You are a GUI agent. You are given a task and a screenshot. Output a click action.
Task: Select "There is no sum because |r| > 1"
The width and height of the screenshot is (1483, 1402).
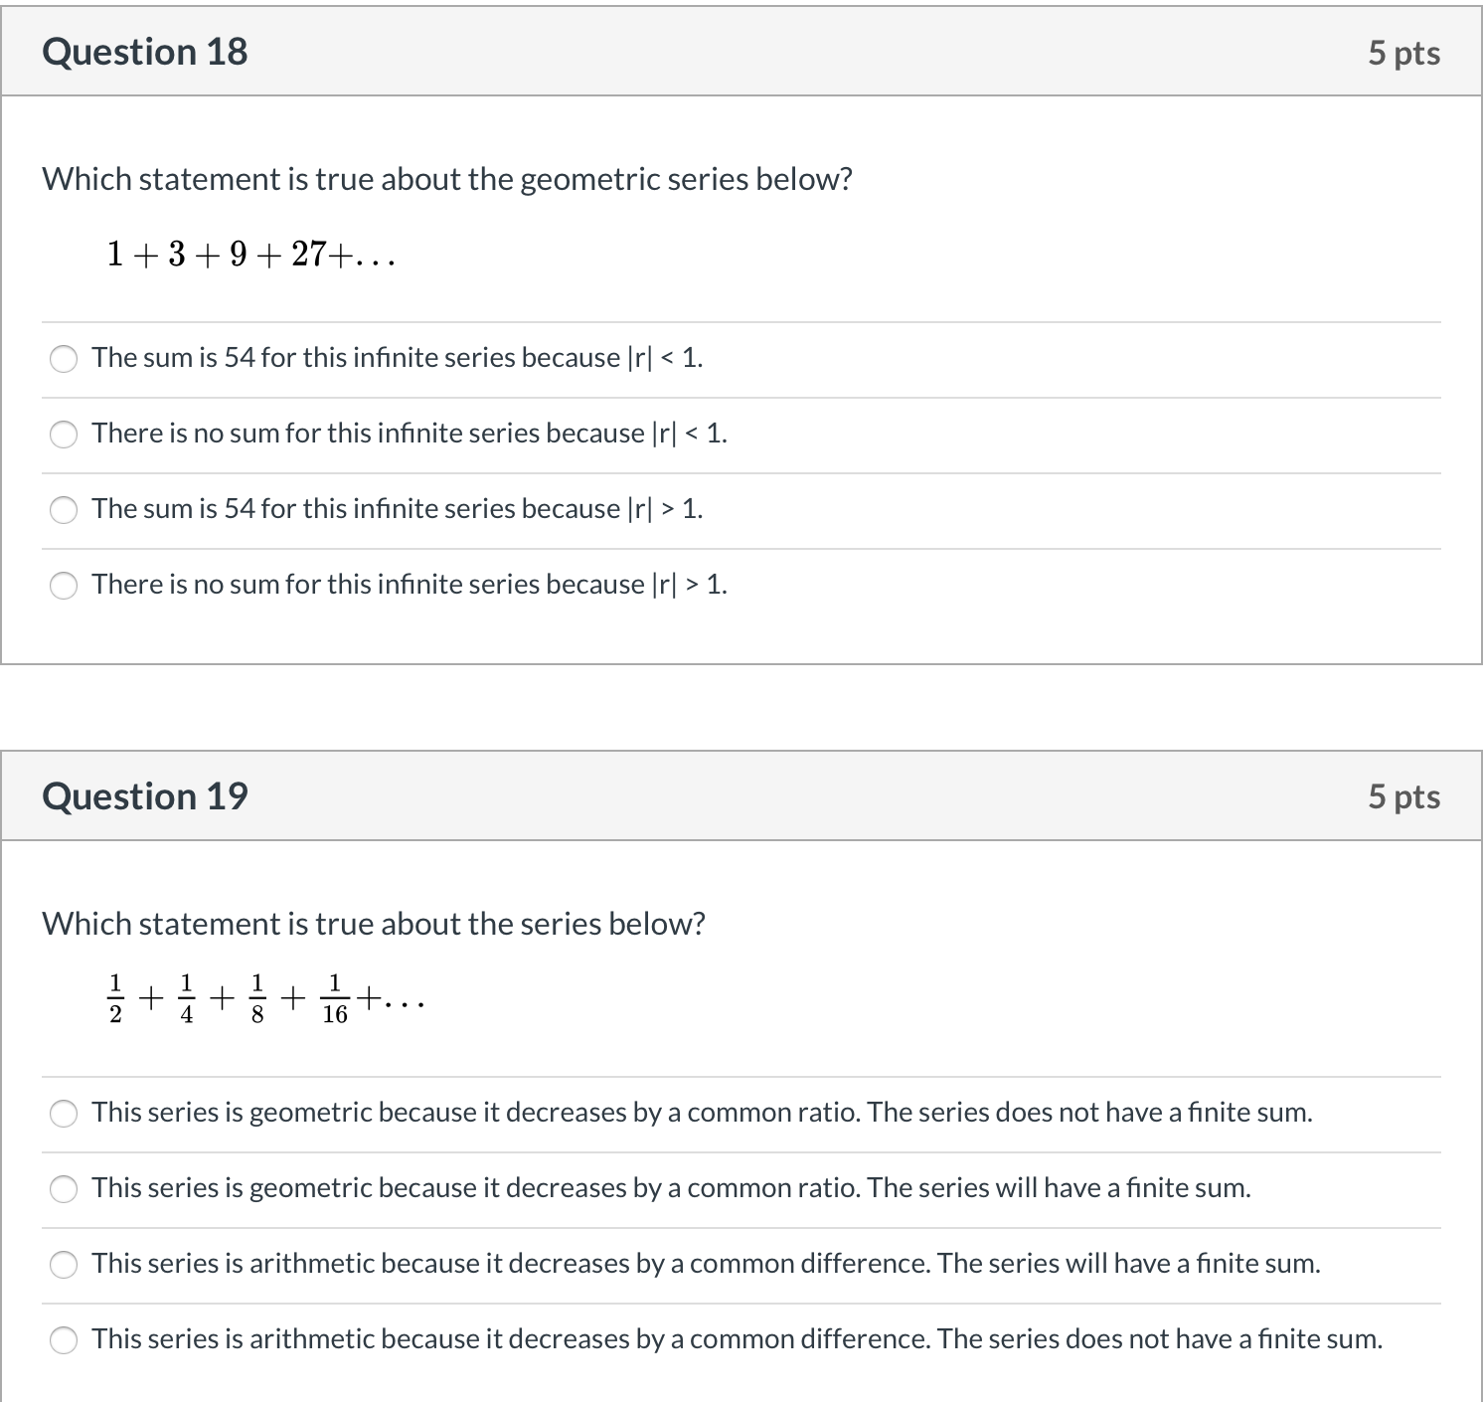click(64, 586)
